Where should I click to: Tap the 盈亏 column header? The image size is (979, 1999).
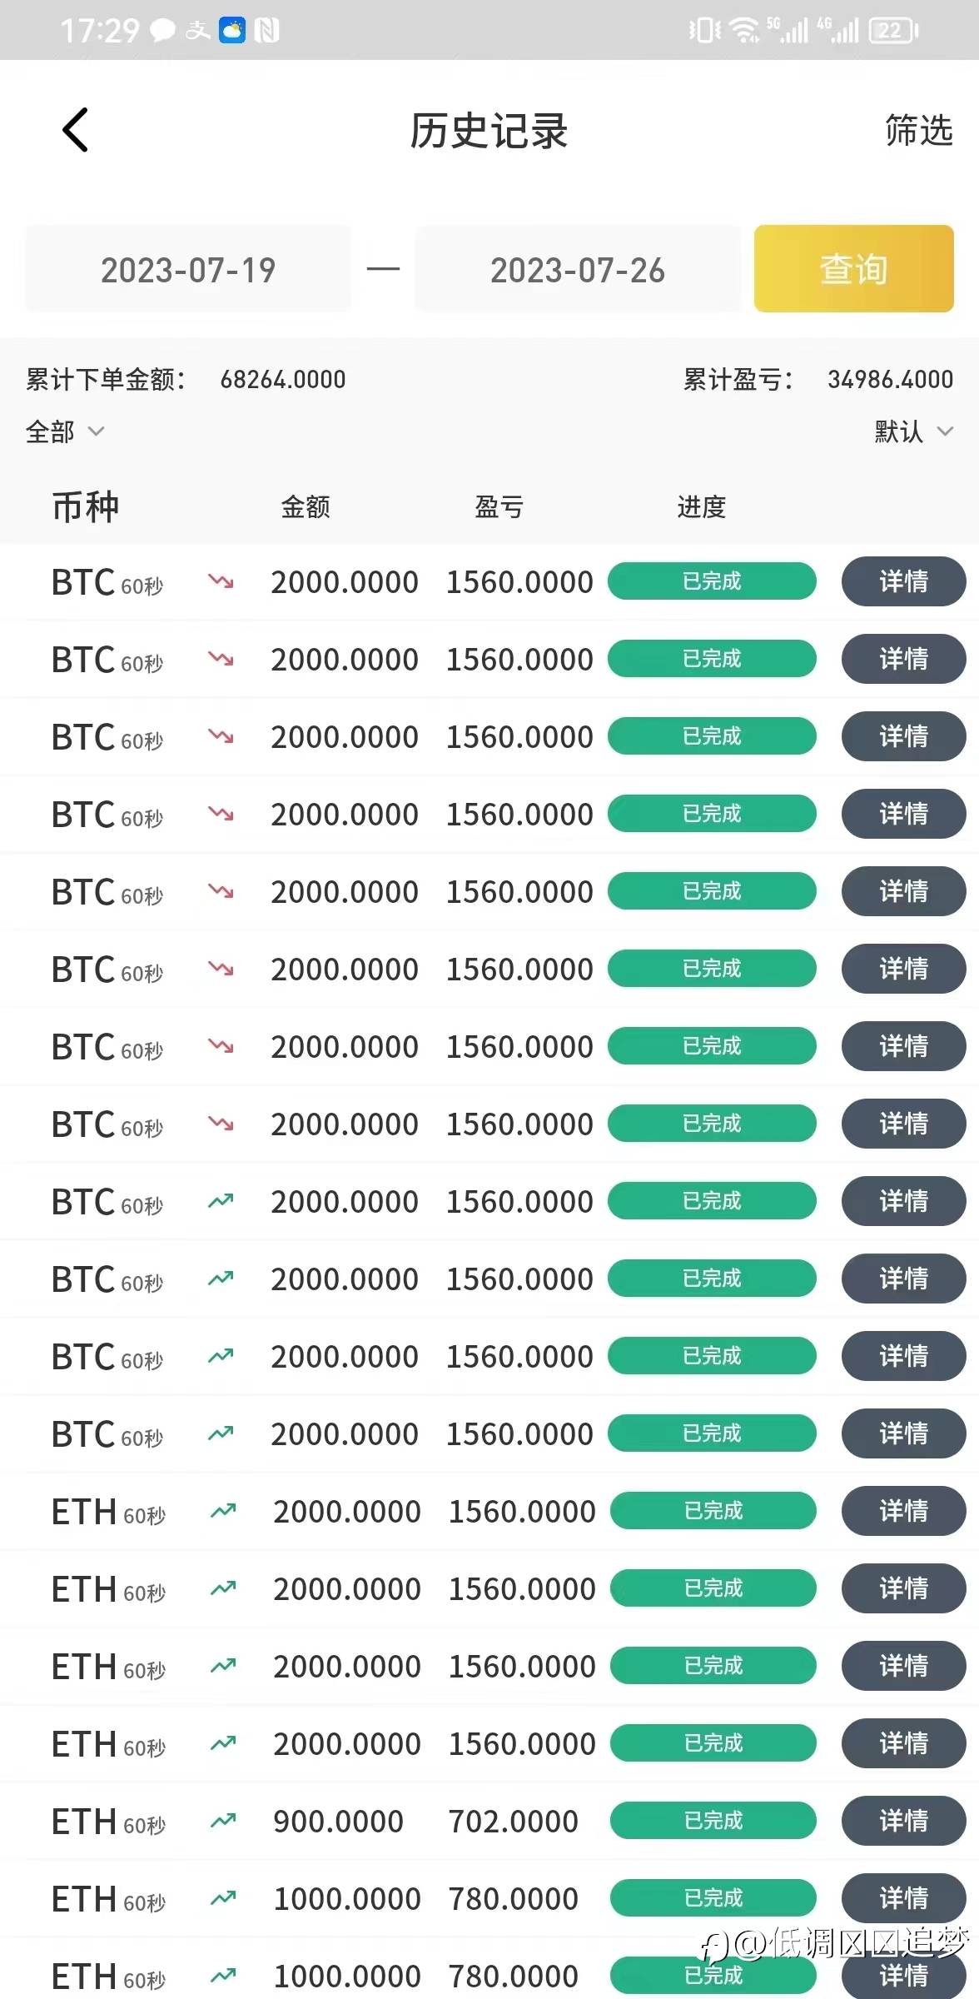coord(499,506)
